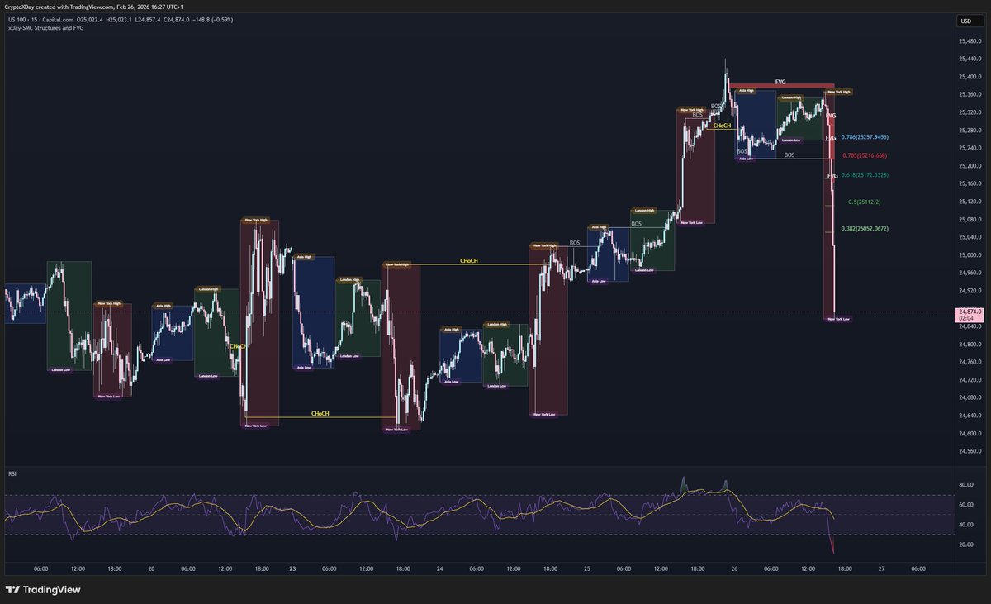Click the wide red FVG zone bar
This screenshot has width=991, height=604.
781,86
